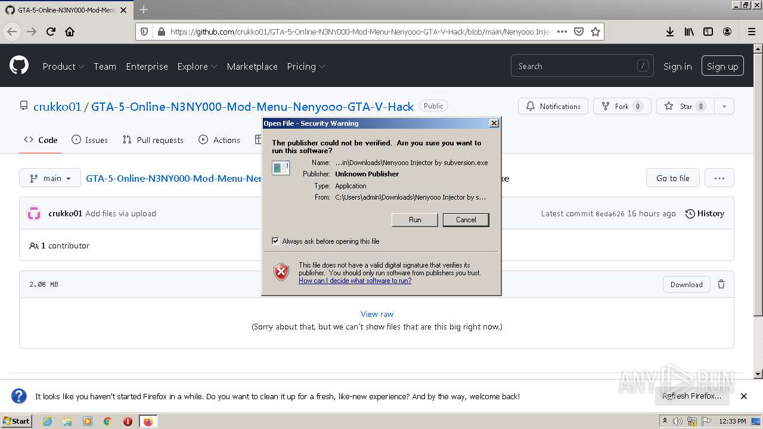Bookmark this page with the star
Viewport: 763px width, 429px height.
(x=595, y=32)
